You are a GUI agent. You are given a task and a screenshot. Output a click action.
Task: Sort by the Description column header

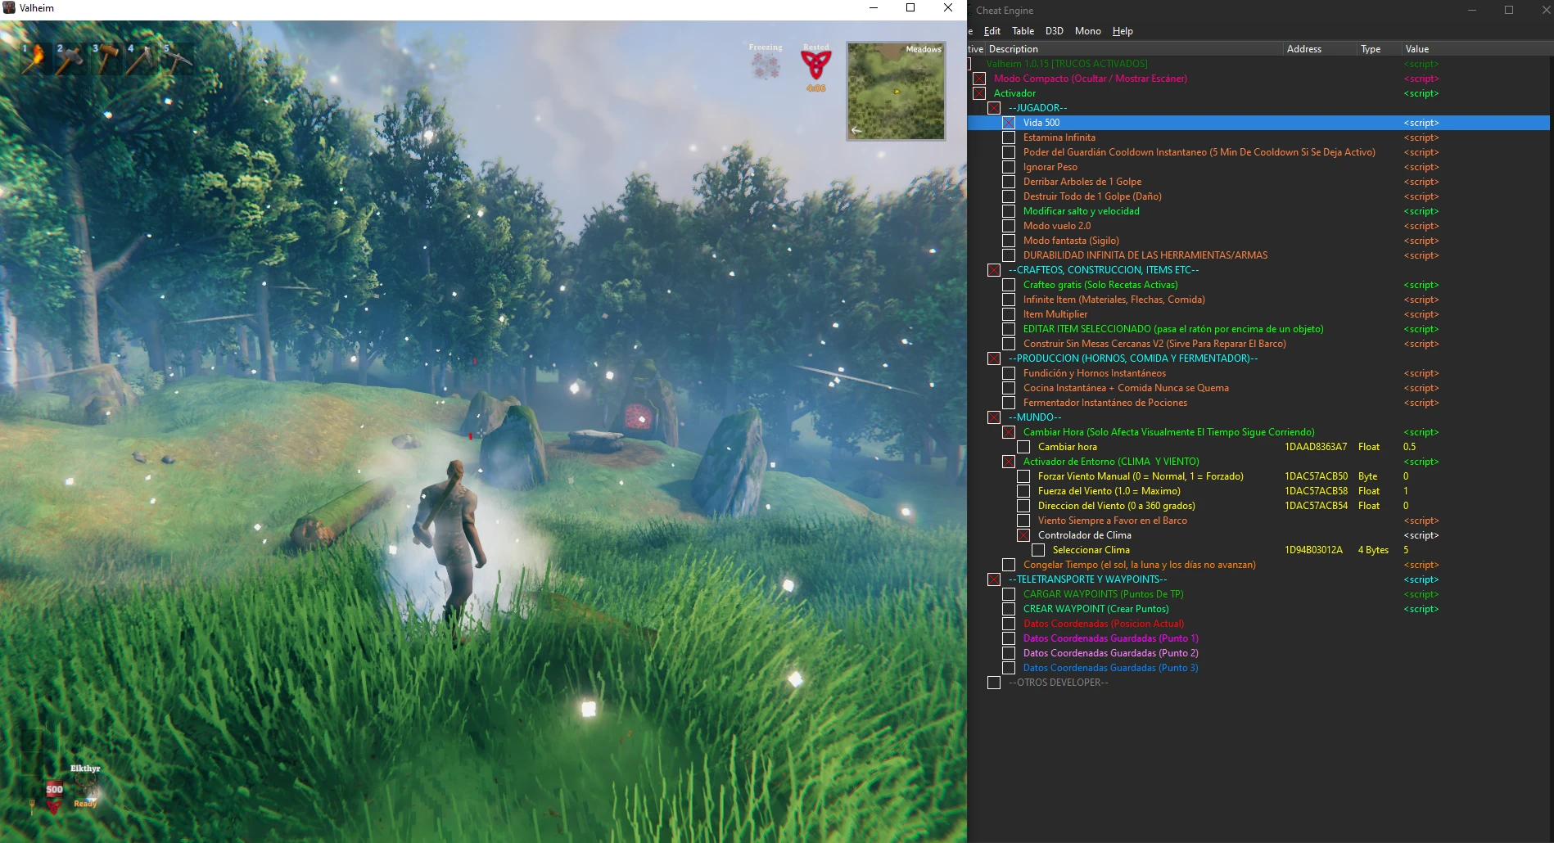[1134, 49]
